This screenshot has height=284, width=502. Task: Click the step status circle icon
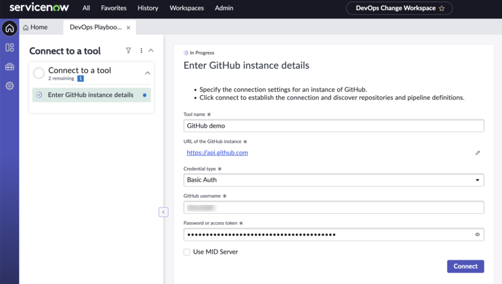pyautogui.click(x=39, y=95)
